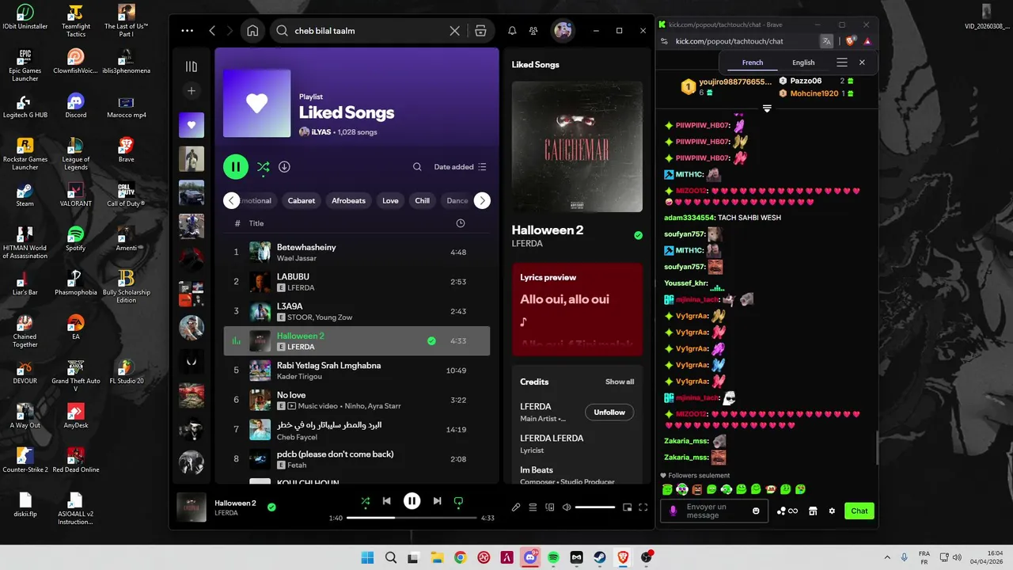The height and width of the screenshot is (570, 1013).
Task: Filter by the Cabaret chip
Action: pos(302,200)
